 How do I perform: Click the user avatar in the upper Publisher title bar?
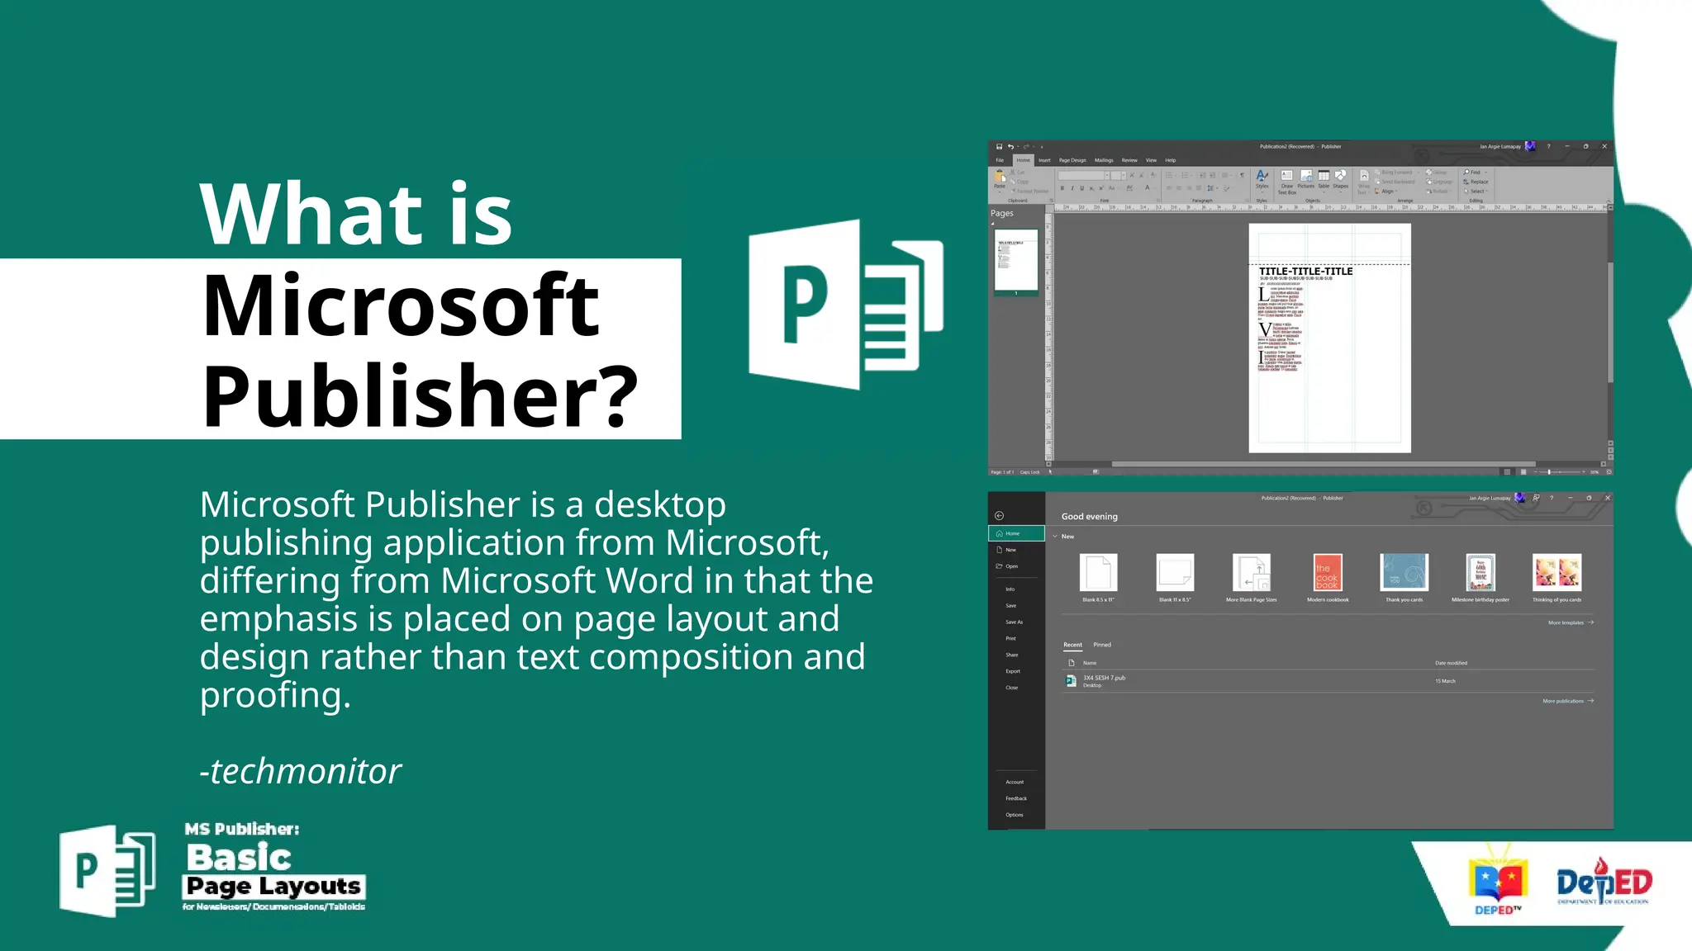pos(1530,146)
